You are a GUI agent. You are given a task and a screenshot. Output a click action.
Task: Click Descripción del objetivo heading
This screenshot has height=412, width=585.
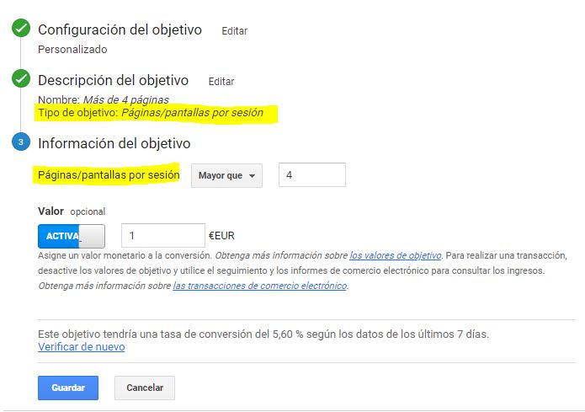click(x=113, y=80)
